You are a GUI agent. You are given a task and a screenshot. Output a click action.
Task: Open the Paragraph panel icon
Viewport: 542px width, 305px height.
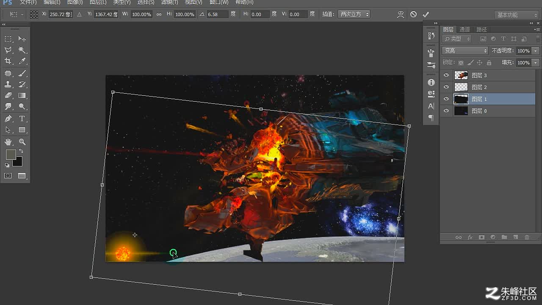431,118
